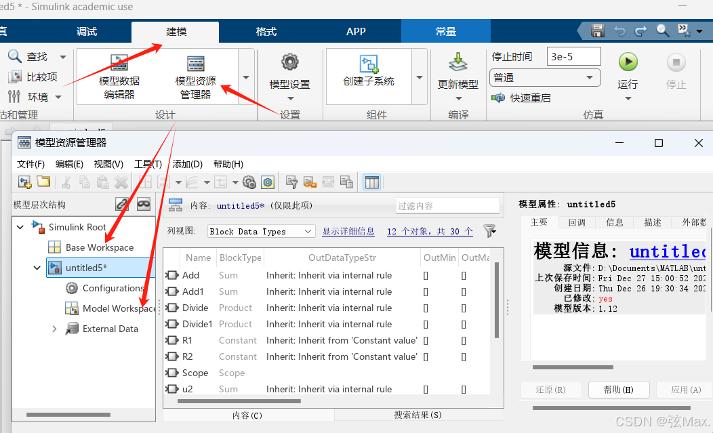
Task: Click the 快速重启 button
Action: tap(521, 98)
